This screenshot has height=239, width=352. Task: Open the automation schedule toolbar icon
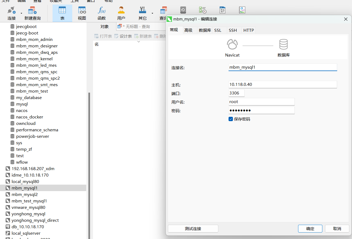coord(202,10)
